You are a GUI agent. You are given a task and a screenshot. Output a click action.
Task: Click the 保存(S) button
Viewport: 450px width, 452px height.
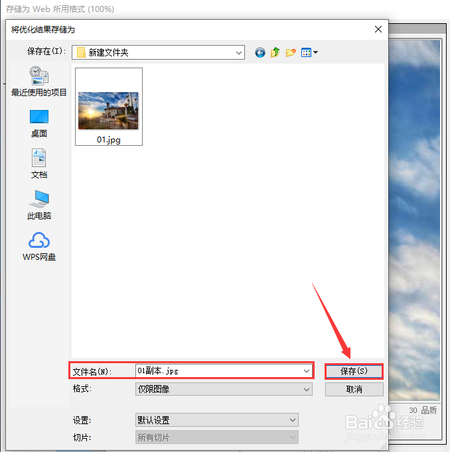tap(354, 371)
